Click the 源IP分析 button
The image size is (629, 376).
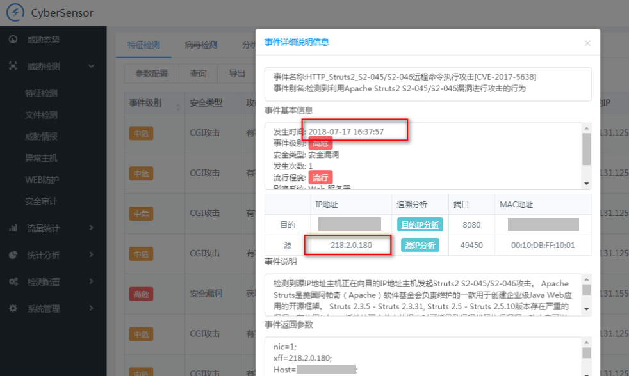pos(420,245)
